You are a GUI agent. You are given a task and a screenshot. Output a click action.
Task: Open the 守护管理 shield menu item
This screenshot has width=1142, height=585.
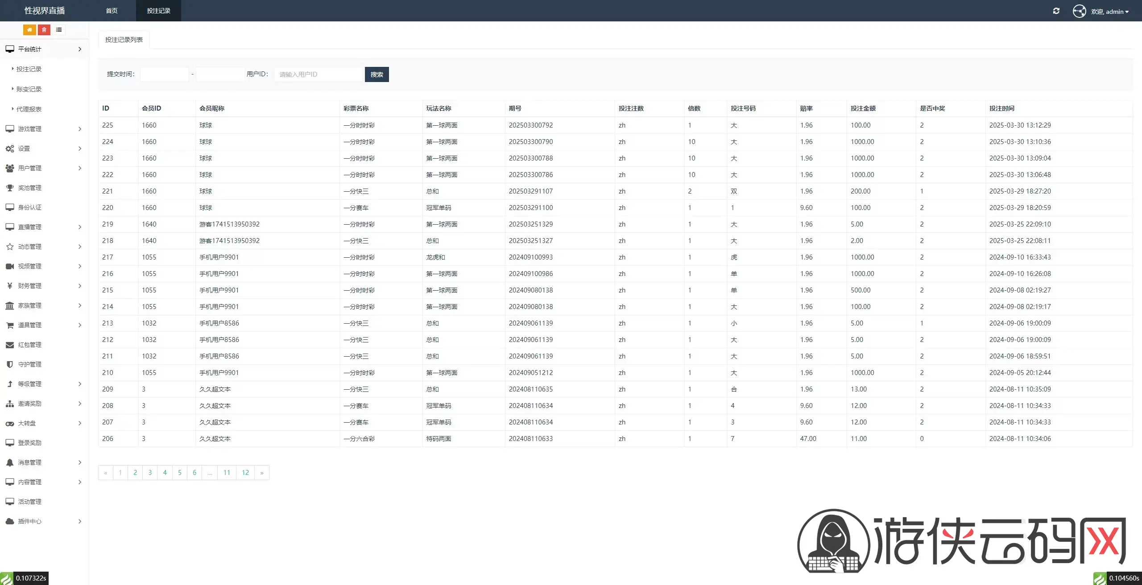click(29, 364)
